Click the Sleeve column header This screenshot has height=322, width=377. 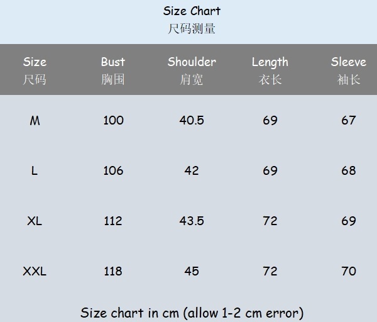[348, 62]
